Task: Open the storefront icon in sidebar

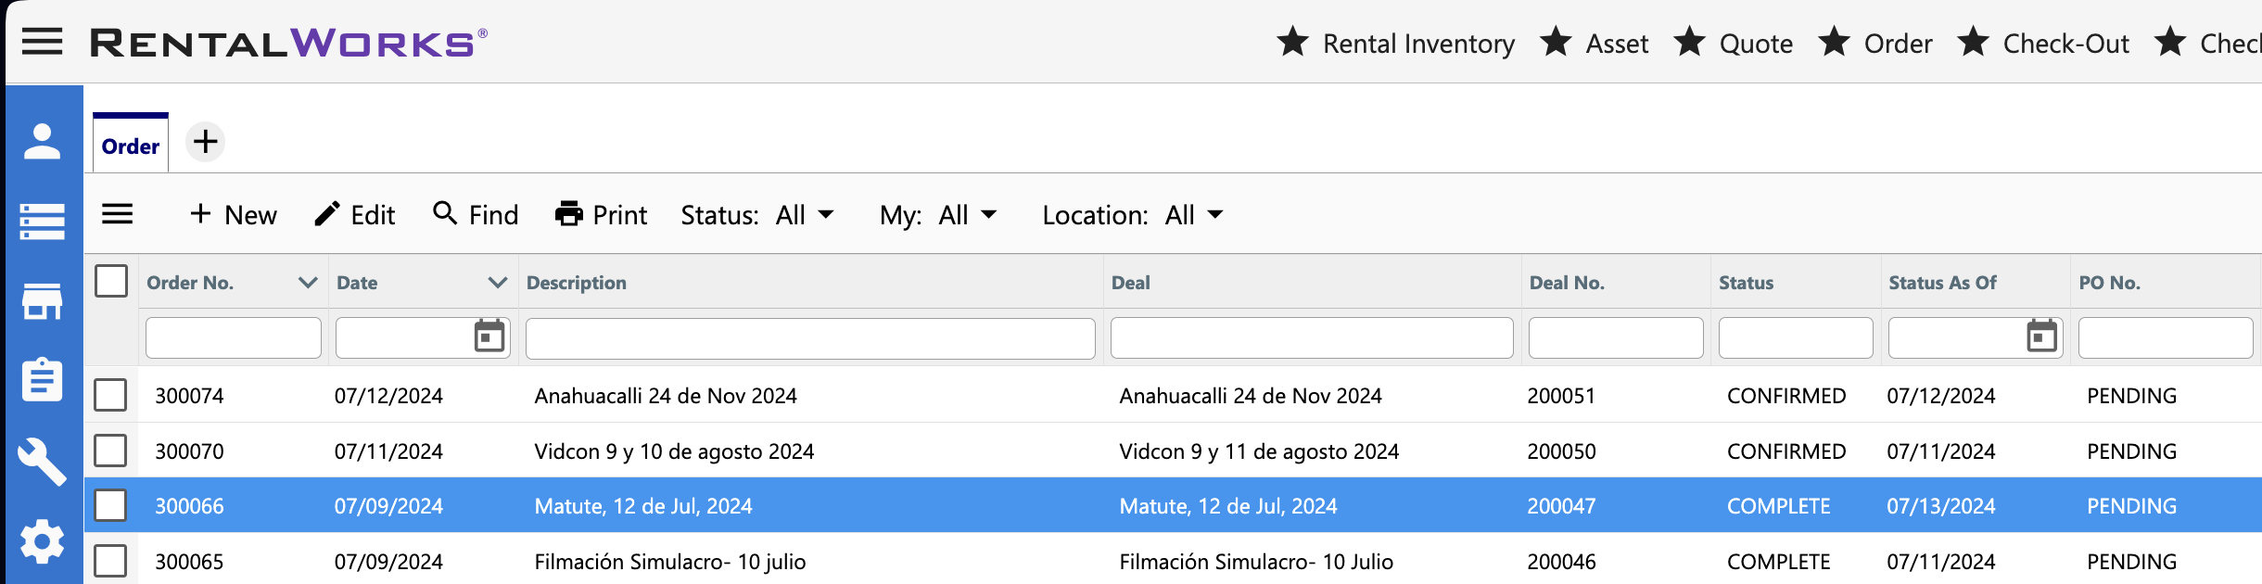Action: pyautogui.click(x=43, y=301)
